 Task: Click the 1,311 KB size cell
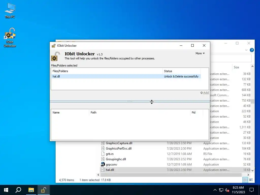pyautogui.click(x=245, y=127)
